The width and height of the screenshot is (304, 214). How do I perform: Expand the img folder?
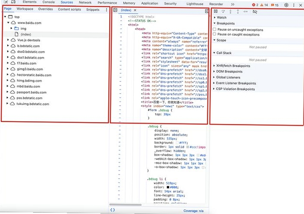click(11, 28)
